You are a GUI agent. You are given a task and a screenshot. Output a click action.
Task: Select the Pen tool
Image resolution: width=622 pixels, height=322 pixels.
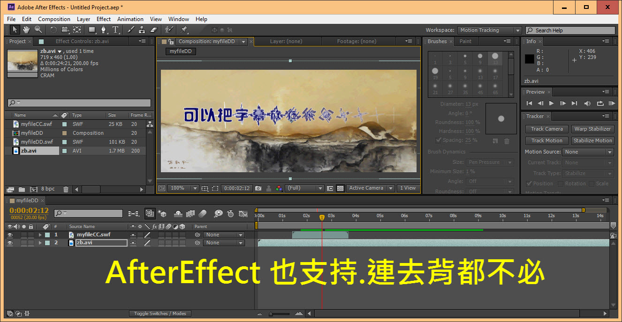point(105,29)
